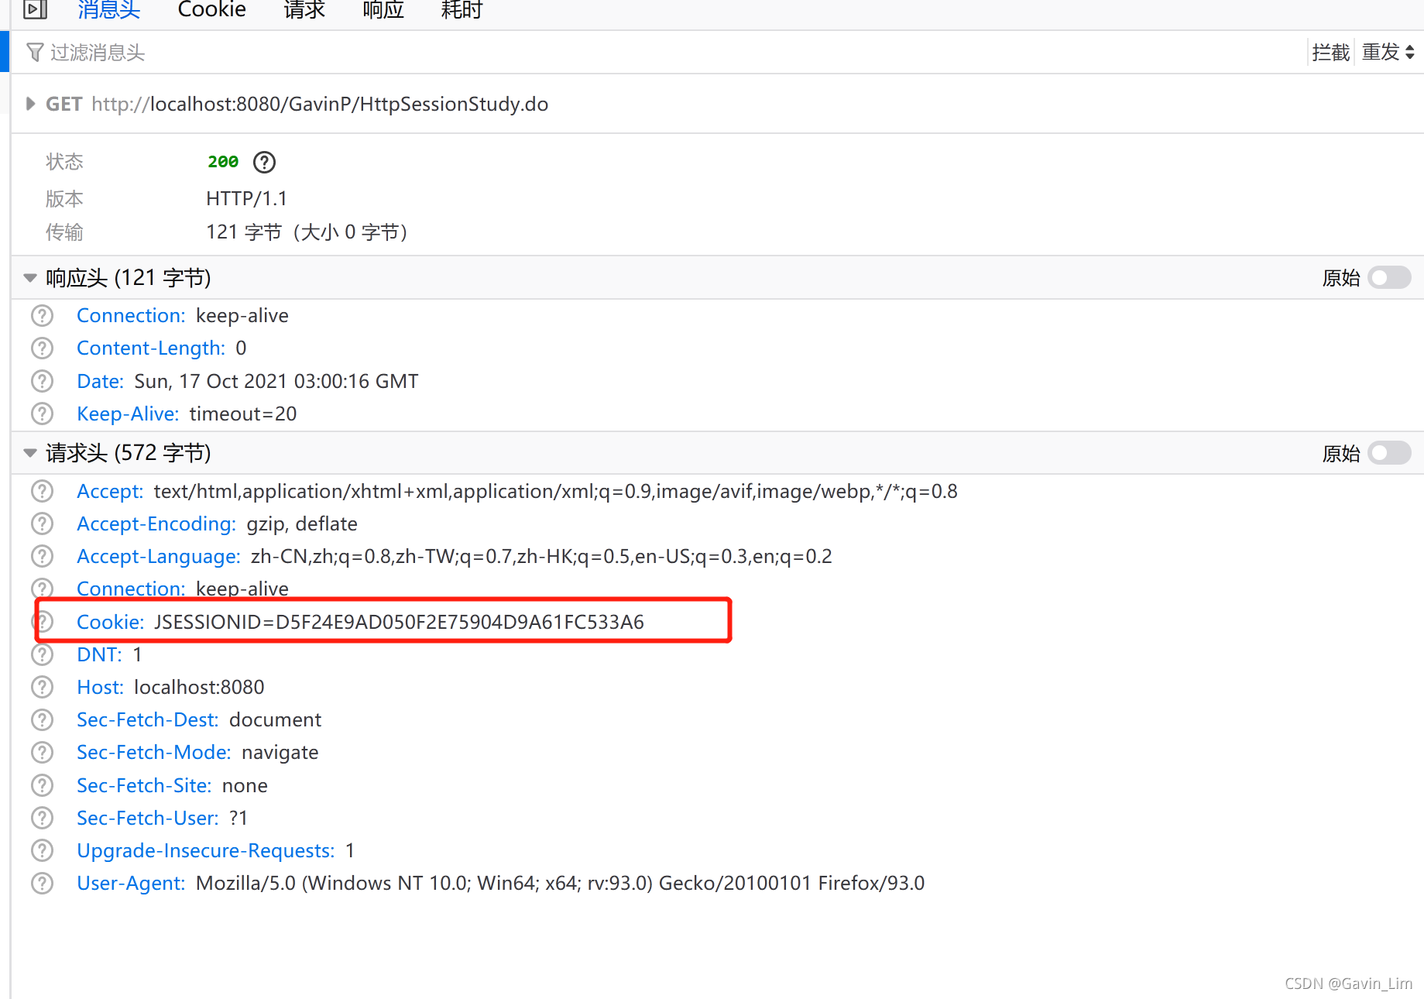Click help icon for Date header
1424x999 pixels.
(x=42, y=381)
